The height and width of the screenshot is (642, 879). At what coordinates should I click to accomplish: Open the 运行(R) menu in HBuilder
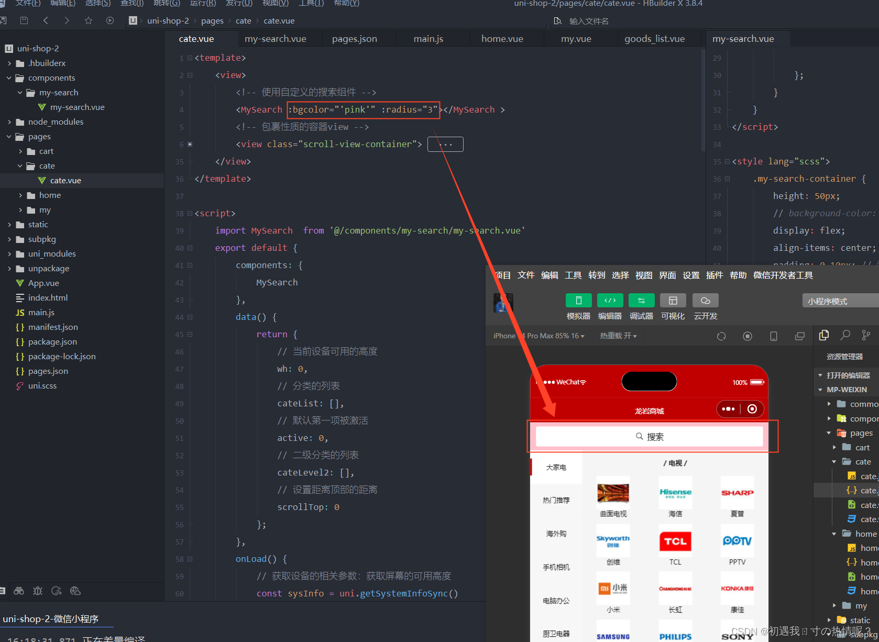pyautogui.click(x=203, y=3)
